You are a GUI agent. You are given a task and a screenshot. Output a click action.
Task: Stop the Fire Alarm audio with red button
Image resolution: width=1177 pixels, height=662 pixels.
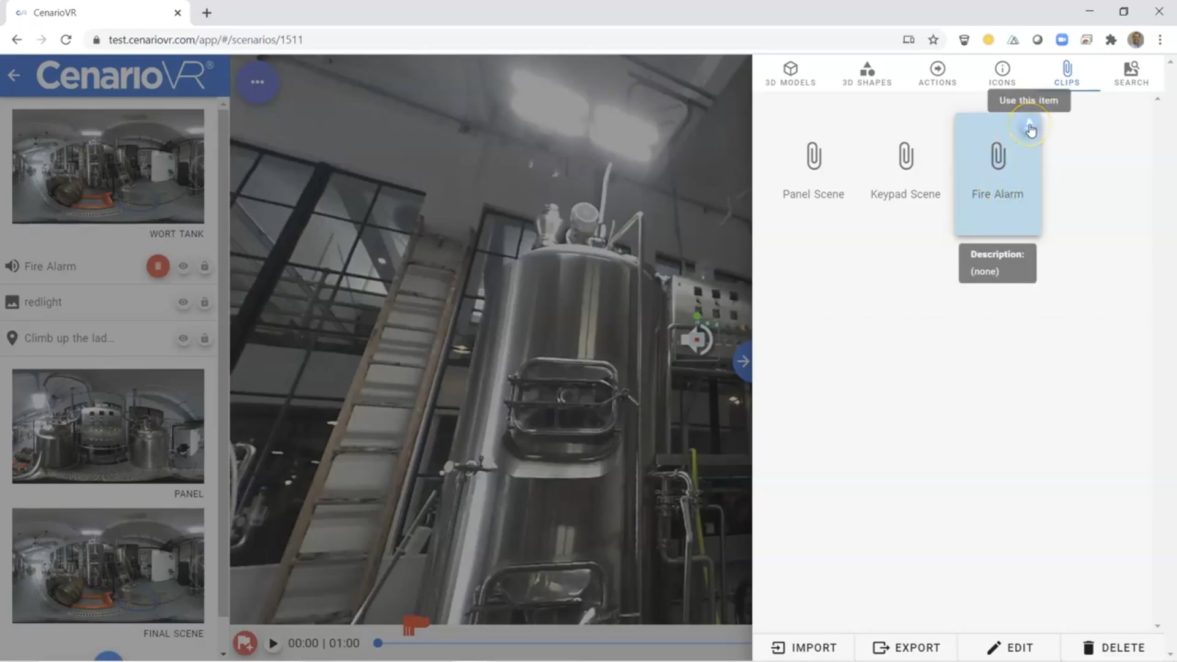tap(158, 266)
